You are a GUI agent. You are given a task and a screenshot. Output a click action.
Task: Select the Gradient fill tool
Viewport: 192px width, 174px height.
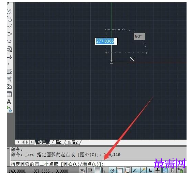pyautogui.click(x=9, y=79)
